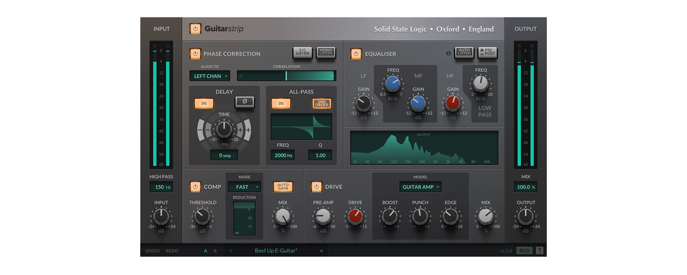Viewport: 687px width, 275px height.
Task: Click the Mono Listen button
Action: (x=325, y=53)
